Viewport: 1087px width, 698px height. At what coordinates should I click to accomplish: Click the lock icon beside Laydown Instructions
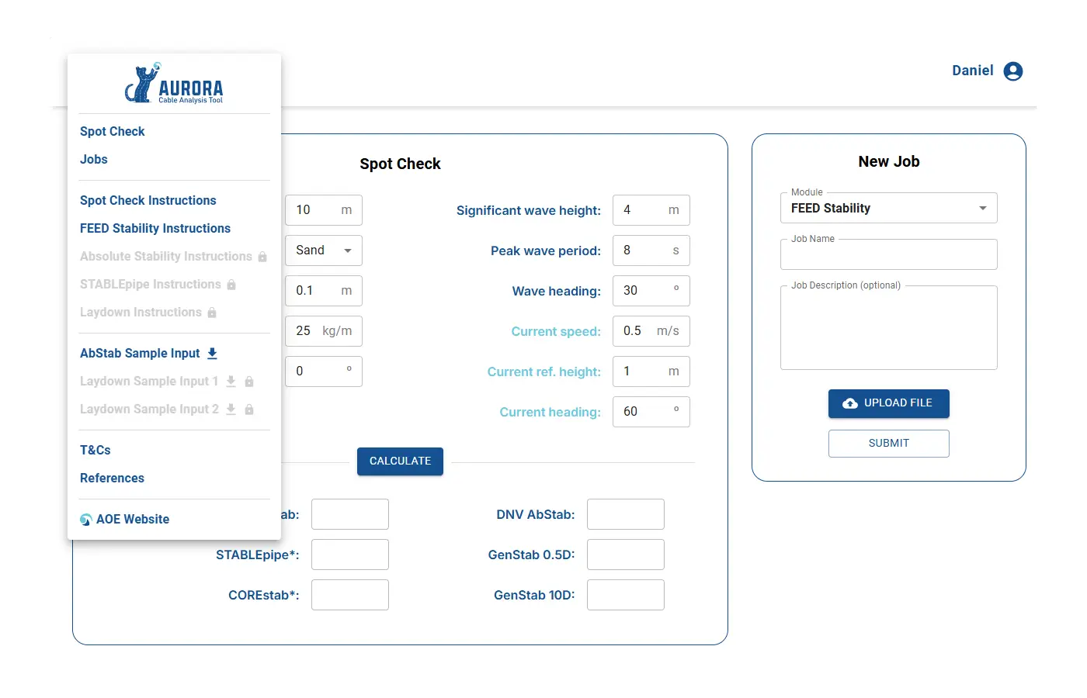pyautogui.click(x=212, y=313)
